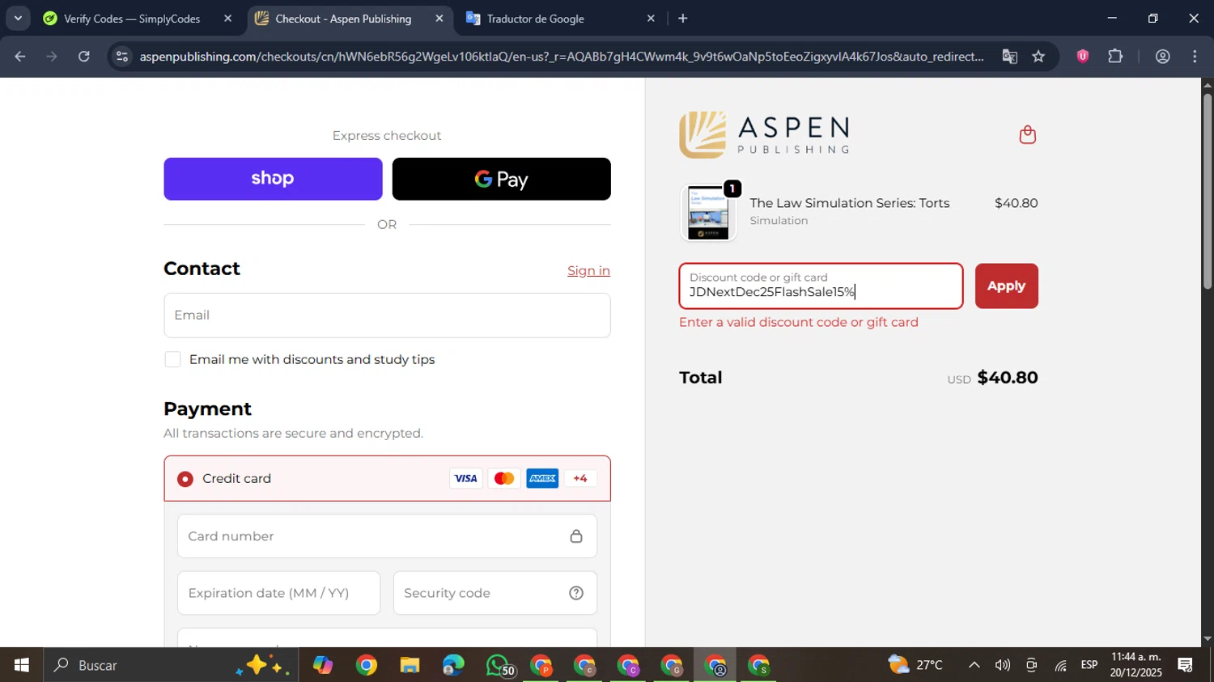The height and width of the screenshot is (682, 1214).
Task: Open the weather widget showing 27°C
Action: [x=916, y=665]
